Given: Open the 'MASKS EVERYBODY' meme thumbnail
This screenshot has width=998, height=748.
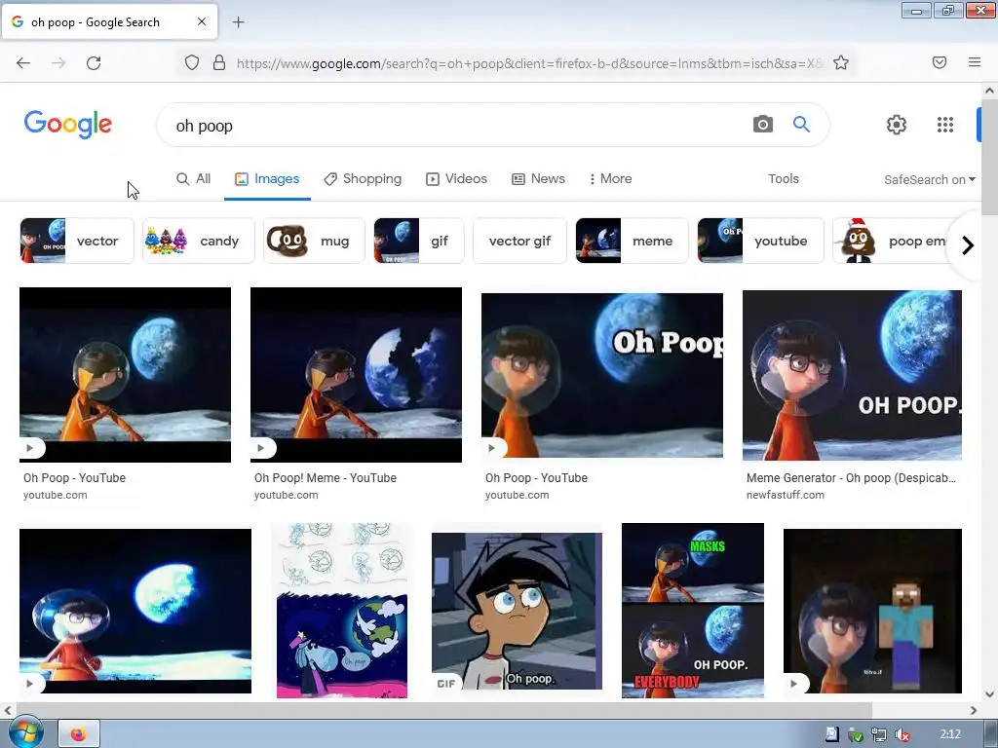Looking at the screenshot, I should point(693,611).
